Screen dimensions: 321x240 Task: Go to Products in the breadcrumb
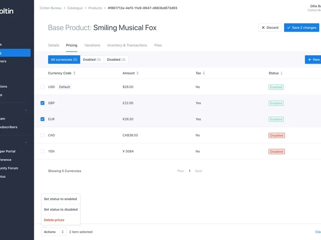tap(95, 8)
